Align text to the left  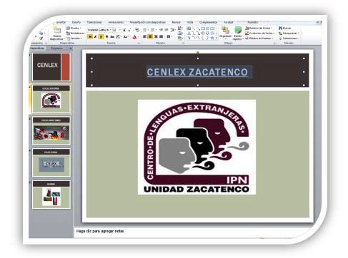144,36
